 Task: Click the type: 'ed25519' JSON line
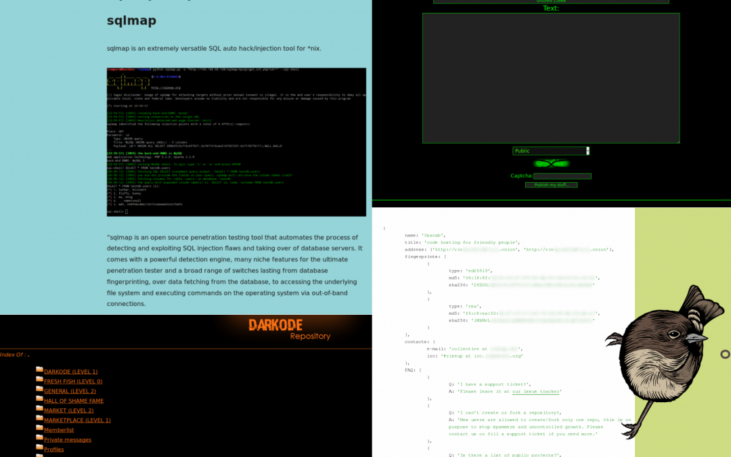click(x=471, y=271)
